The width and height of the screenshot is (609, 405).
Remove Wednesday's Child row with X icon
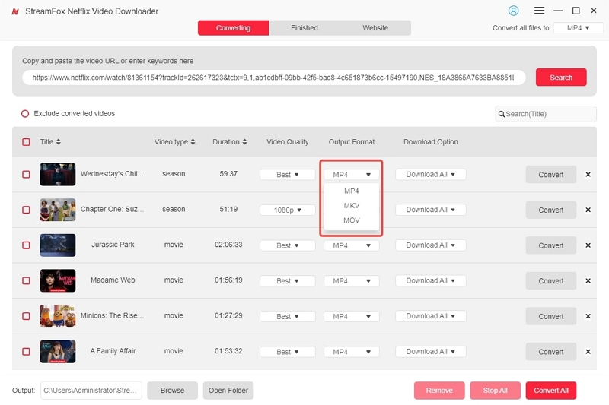[x=588, y=175]
